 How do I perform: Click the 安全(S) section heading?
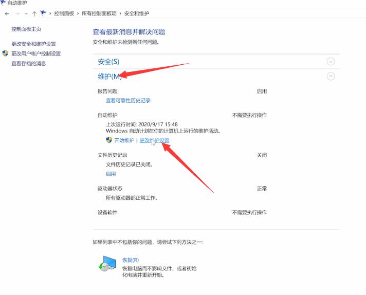click(108, 62)
